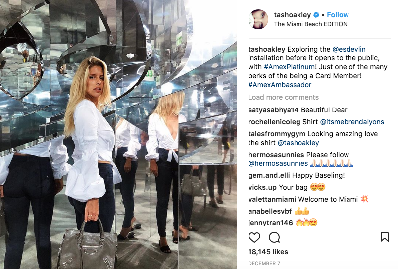Expand Load more comments
The image size is (398, 269).
[x=283, y=97]
